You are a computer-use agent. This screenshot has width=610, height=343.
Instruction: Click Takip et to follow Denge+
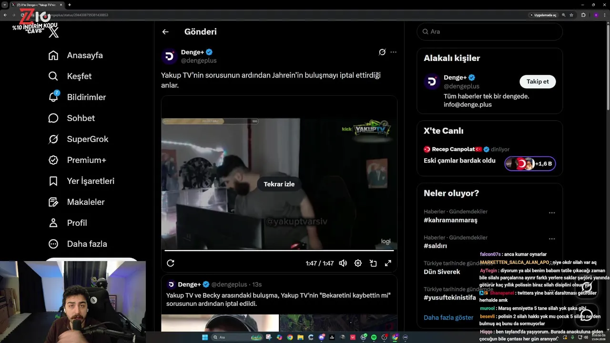point(538,81)
